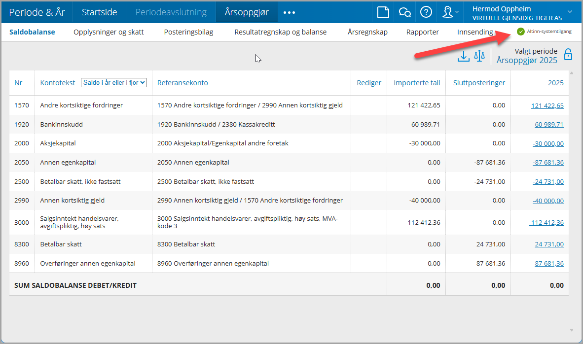Click the Importerte tall column header
The width and height of the screenshot is (583, 344).
[x=417, y=83]
